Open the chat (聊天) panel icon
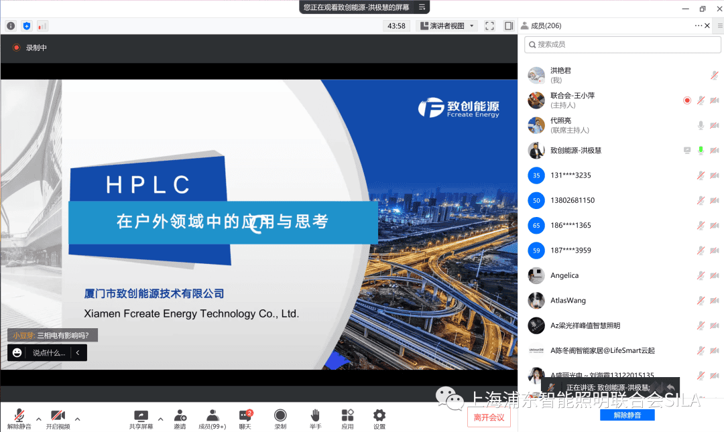The width and height of the screenshot is (724, 432). [245, 416]
